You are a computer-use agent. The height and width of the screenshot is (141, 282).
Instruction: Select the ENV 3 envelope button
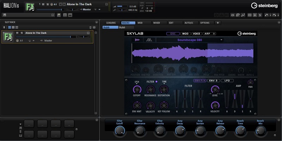(214, 80)
